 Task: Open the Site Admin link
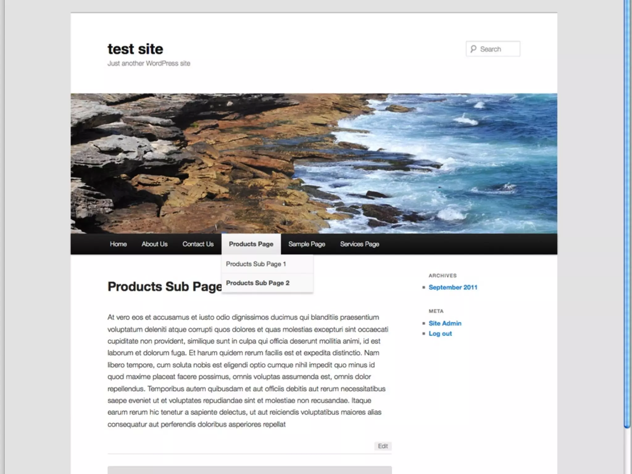point(445,323)
